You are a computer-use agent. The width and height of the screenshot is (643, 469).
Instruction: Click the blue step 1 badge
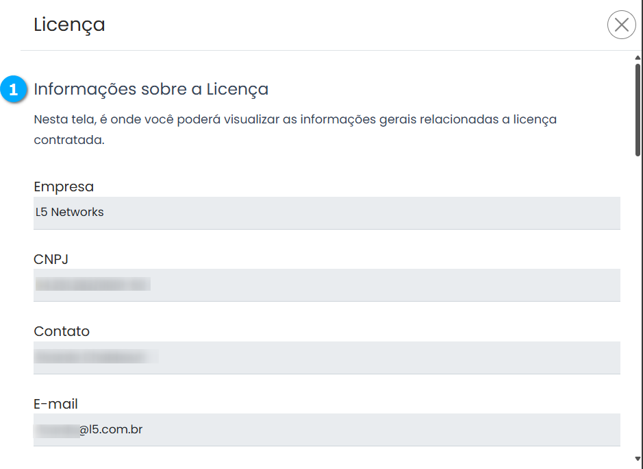[14, 90]
